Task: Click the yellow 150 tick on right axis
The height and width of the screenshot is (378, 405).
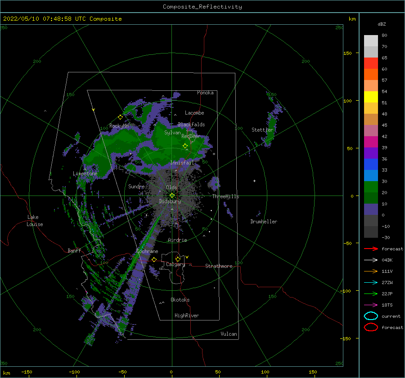Action: tap(347, 53)
